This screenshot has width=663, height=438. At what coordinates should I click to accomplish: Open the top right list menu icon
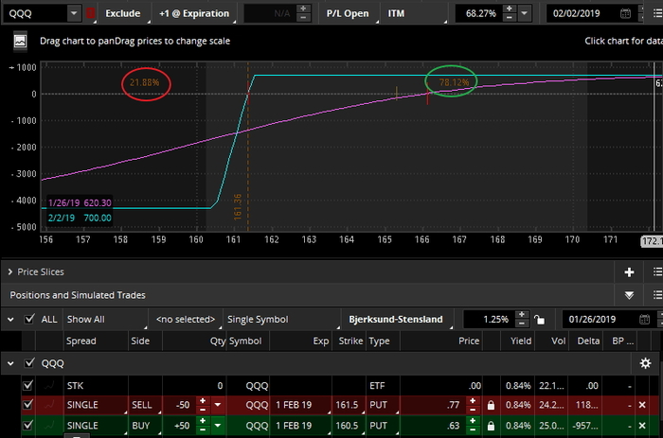pos(657,13)
